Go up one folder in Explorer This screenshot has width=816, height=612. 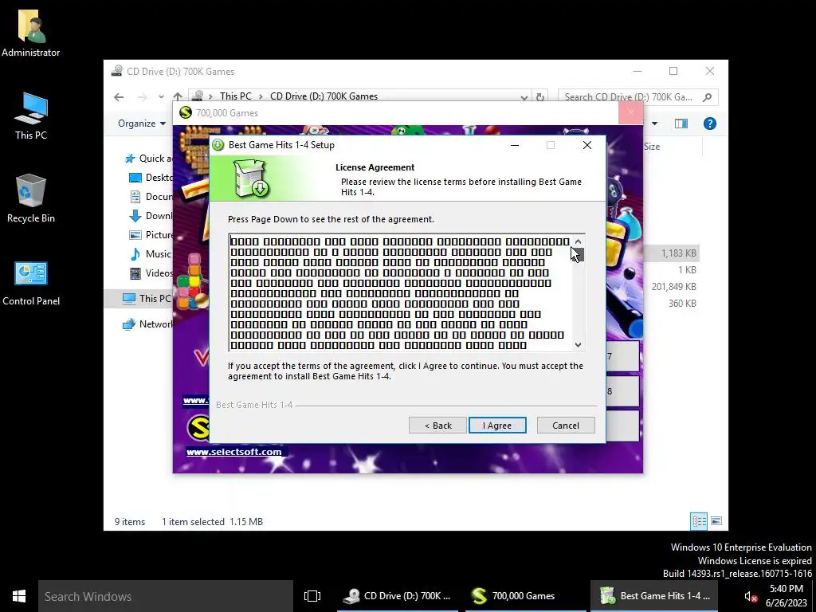[178, 96]
